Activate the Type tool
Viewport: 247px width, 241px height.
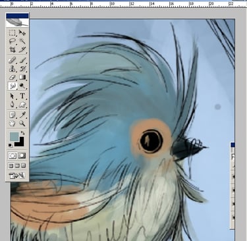tap(22, 96)
